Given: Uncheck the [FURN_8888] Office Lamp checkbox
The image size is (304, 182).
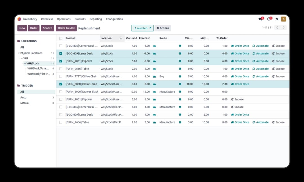Looking at the screenshot, I should tap(61, 84).
